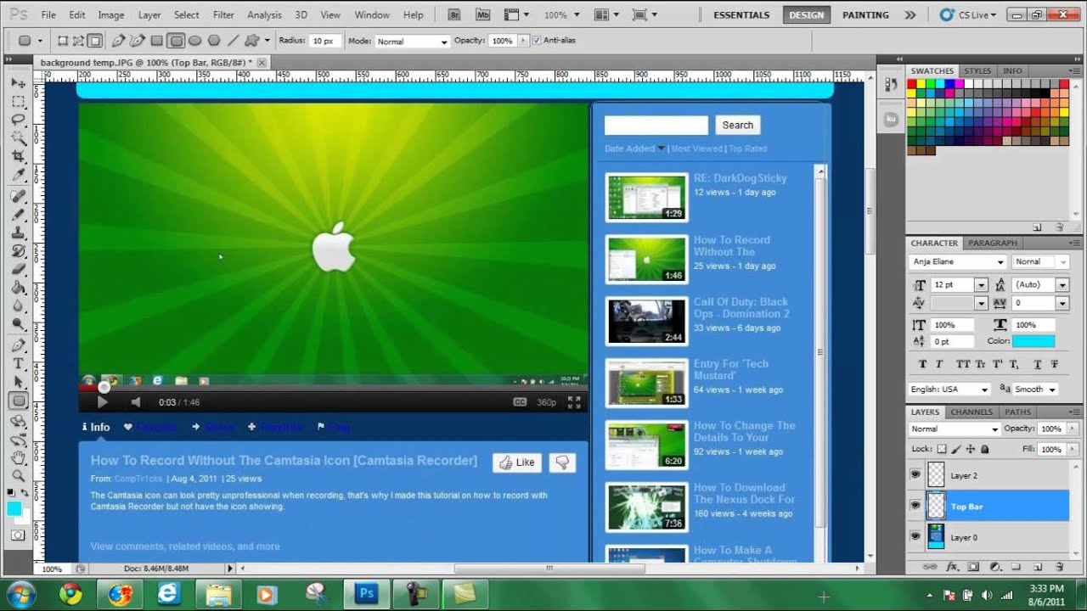Select the Paint Bucket tool
The height and width of the screenshot is (611, 1087).
(x=18, y=289)
